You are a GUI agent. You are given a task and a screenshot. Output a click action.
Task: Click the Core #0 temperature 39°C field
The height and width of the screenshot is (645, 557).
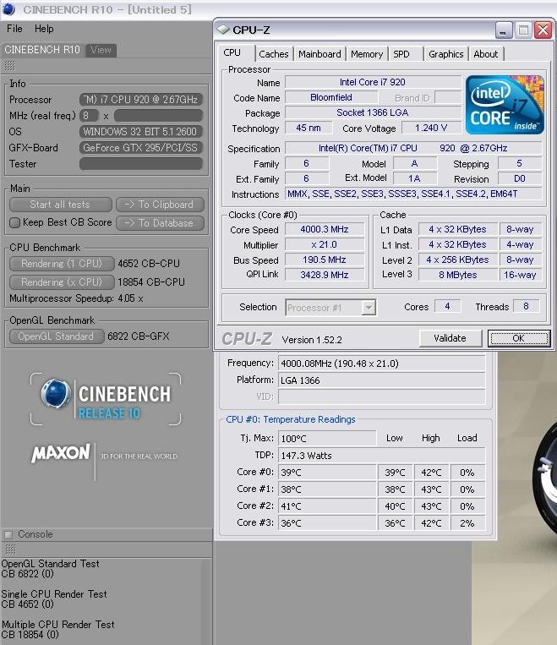click(327, 473)
